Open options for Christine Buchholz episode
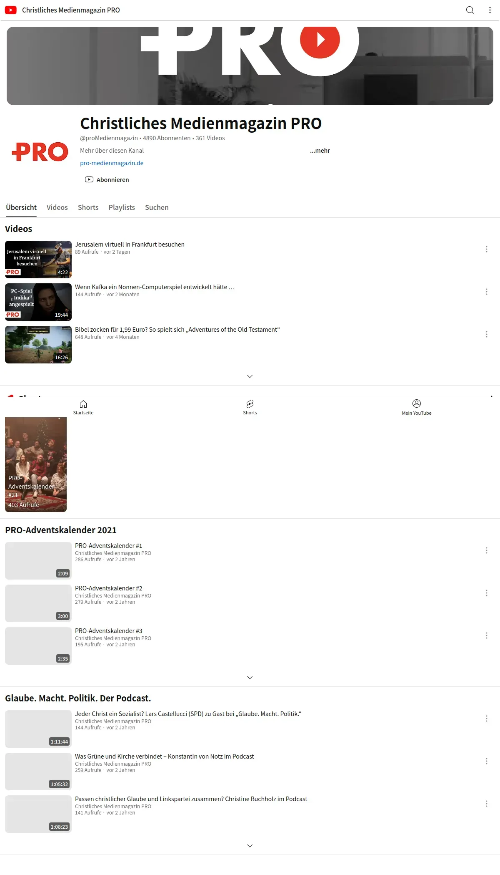This screenshot has height=875, width=500. (x=487, y=804)
